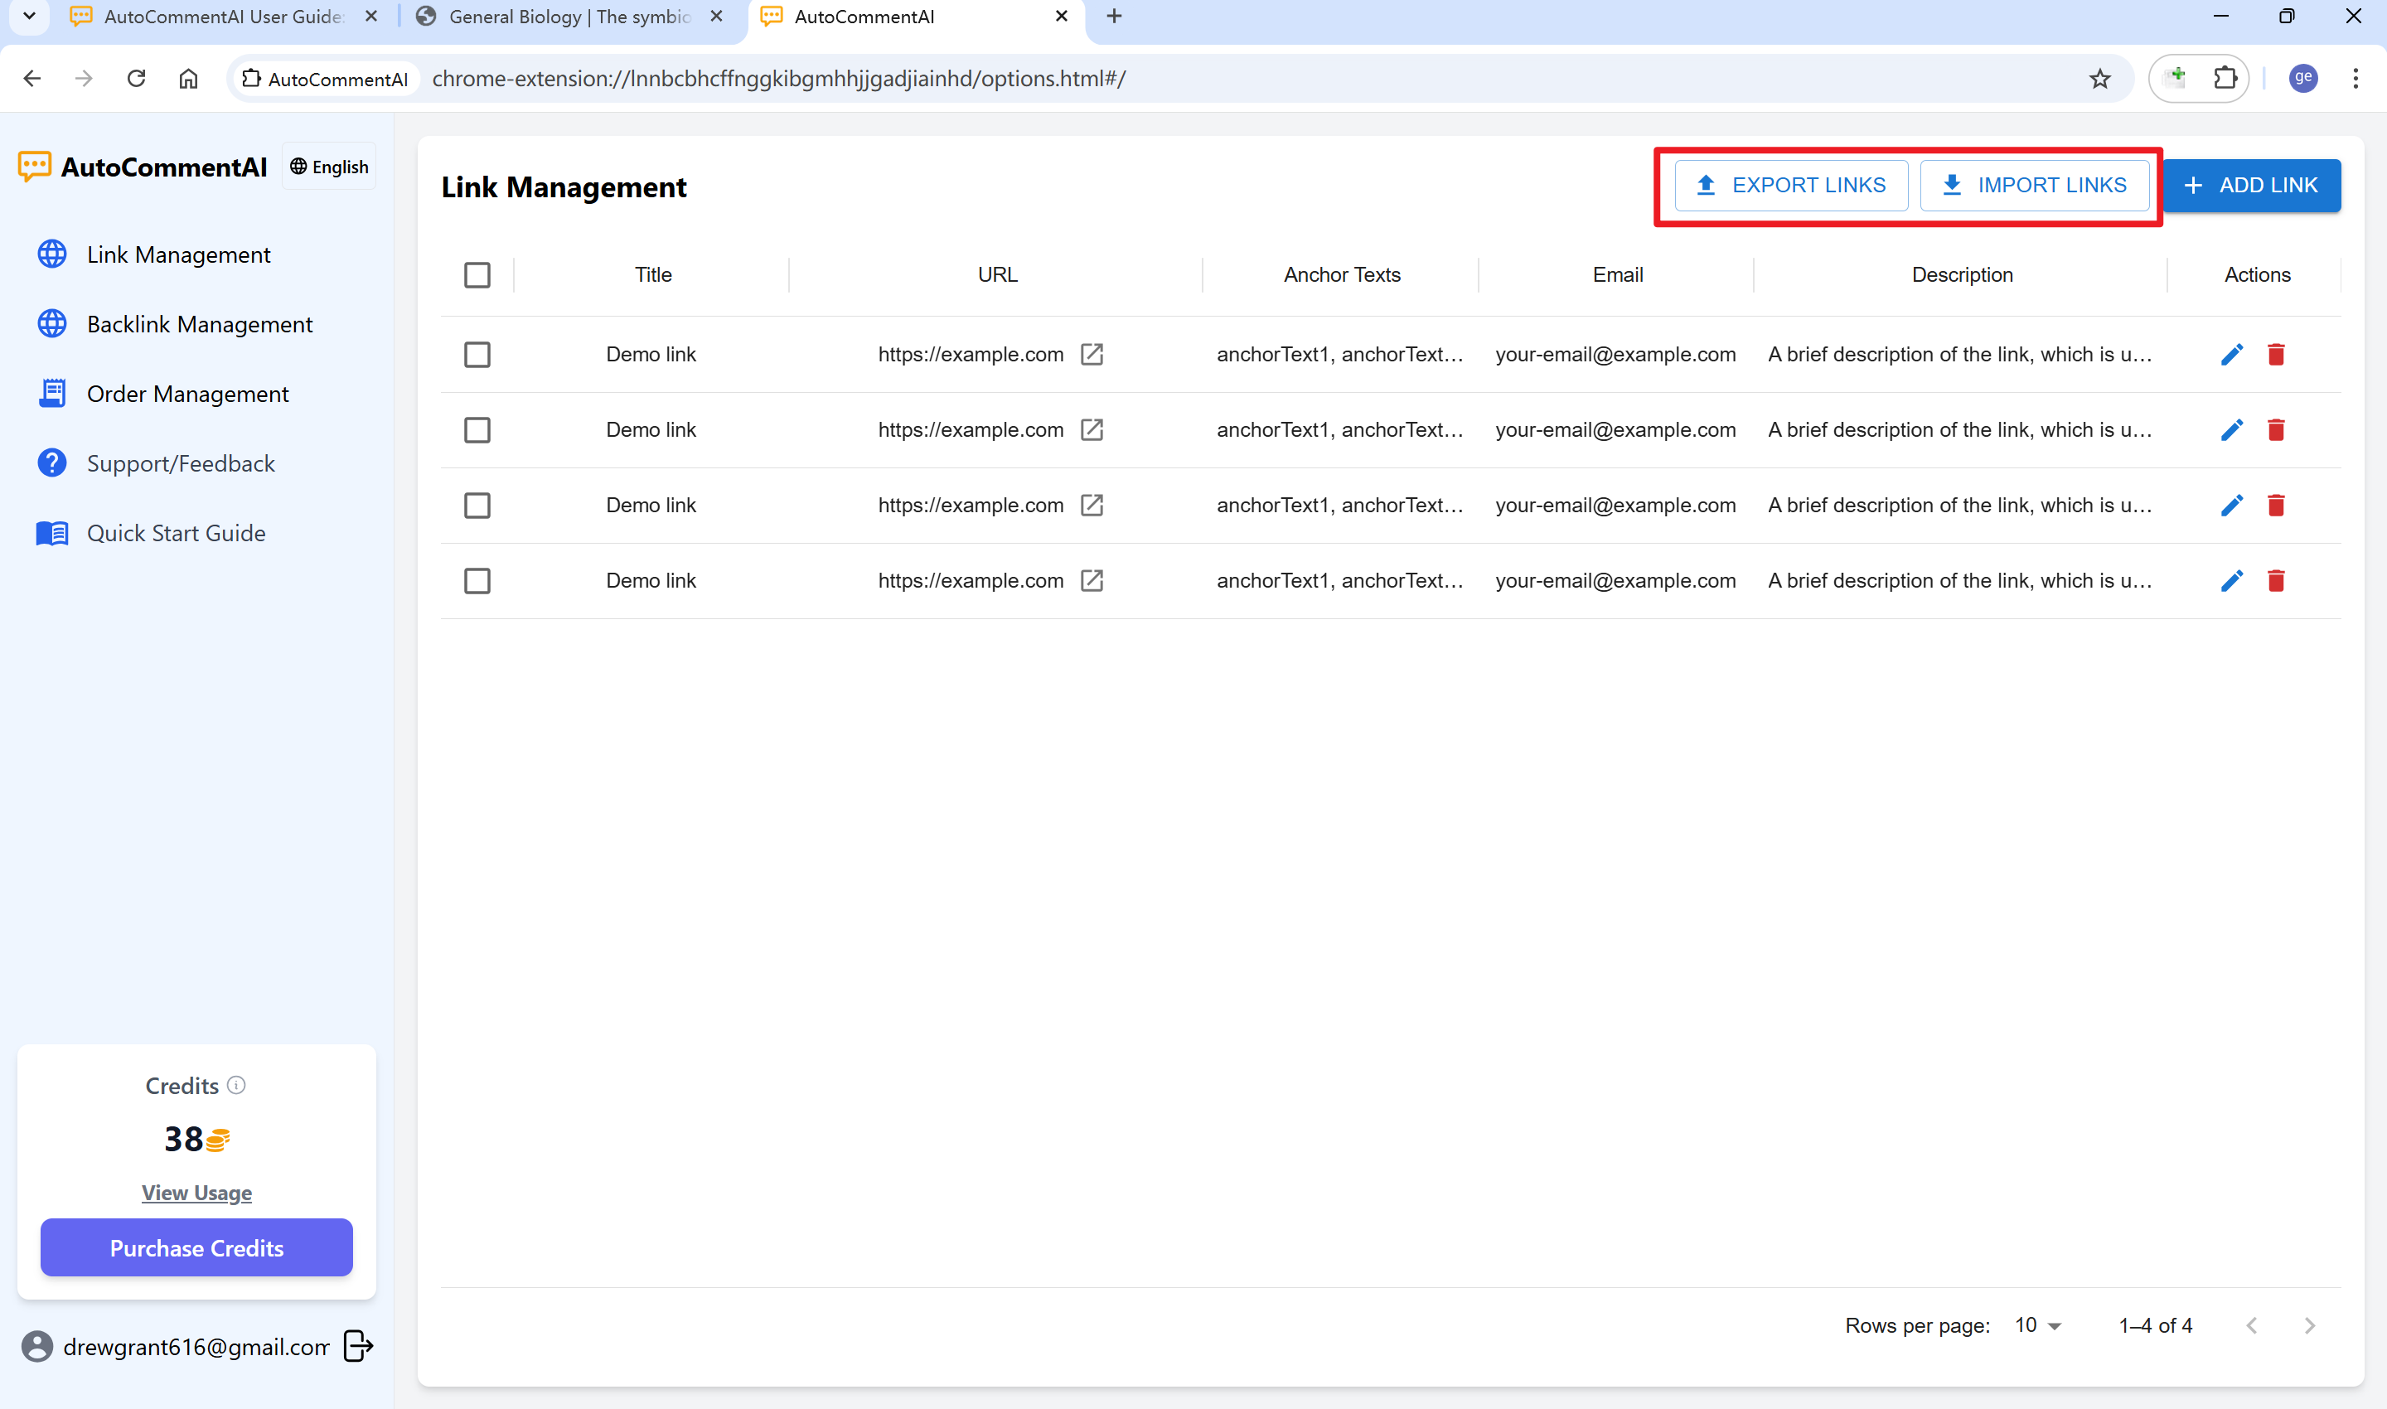Open fourth row's URL external-link icon
The image size is (2387, 1409).
pos(1092,580)
